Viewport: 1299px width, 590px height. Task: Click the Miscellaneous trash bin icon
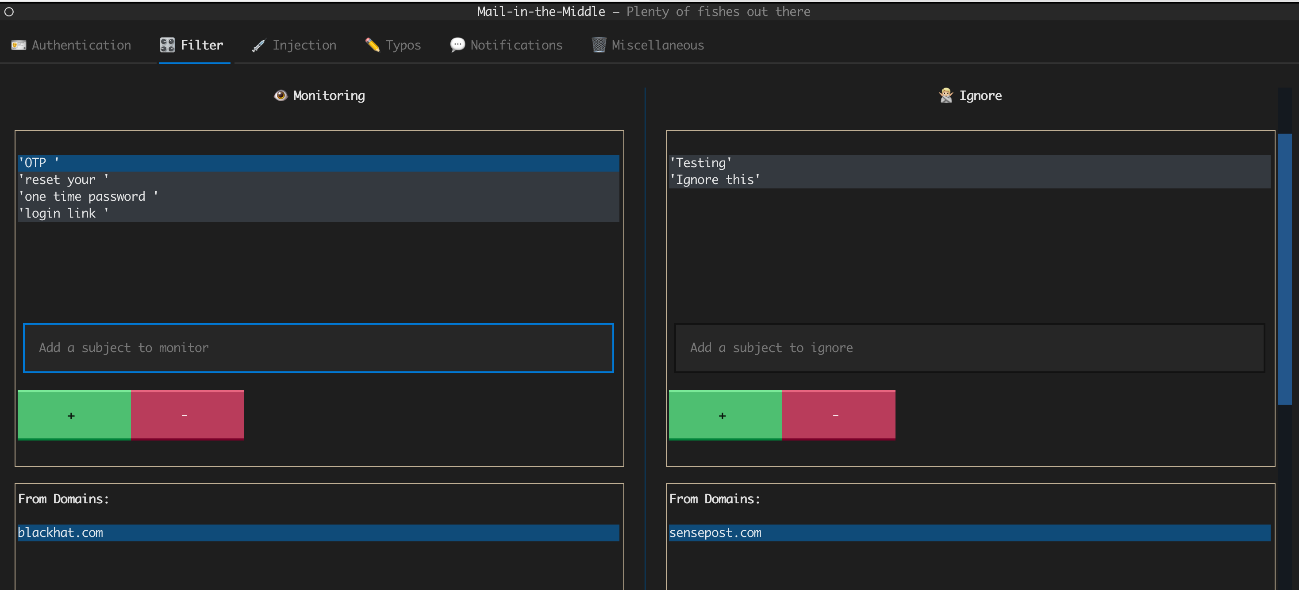[599, 45]
